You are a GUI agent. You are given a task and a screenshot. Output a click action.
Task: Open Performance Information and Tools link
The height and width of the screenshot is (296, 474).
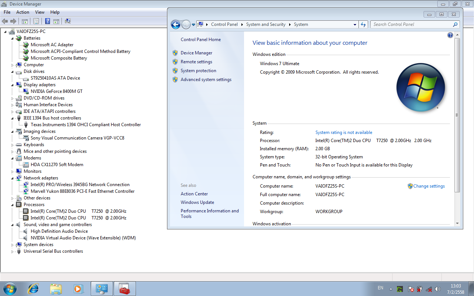point(210,213)
